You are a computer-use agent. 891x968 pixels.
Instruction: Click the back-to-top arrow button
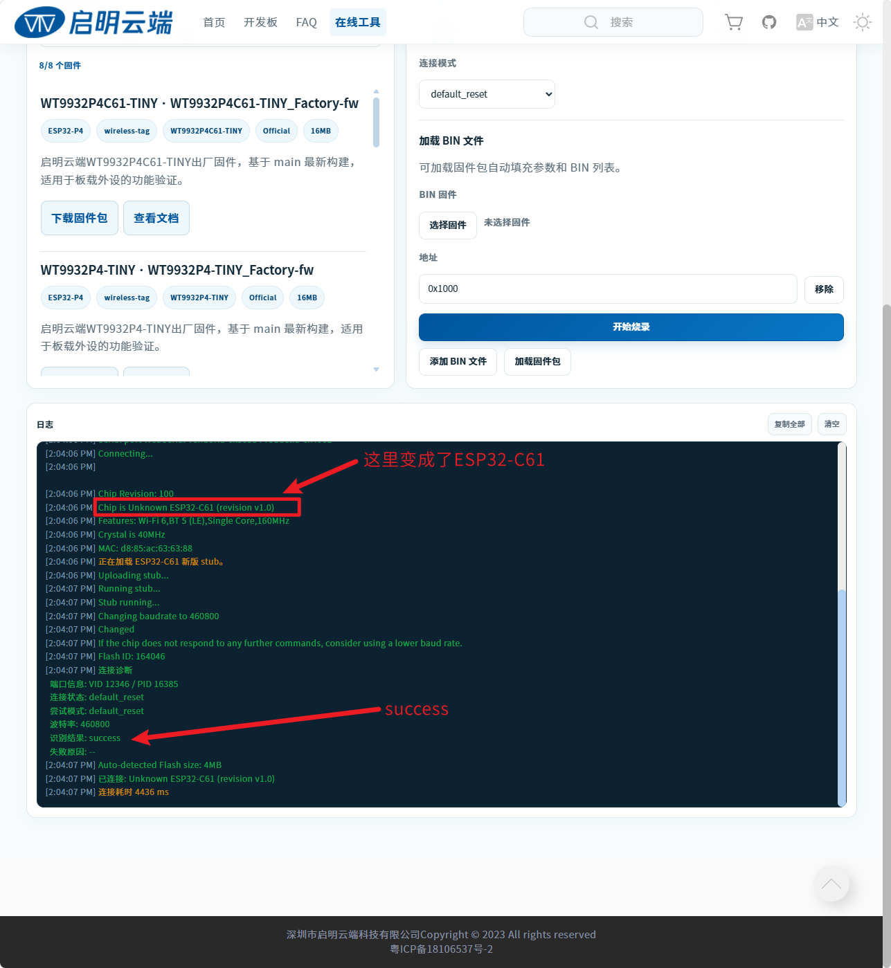tap(831, 884)
